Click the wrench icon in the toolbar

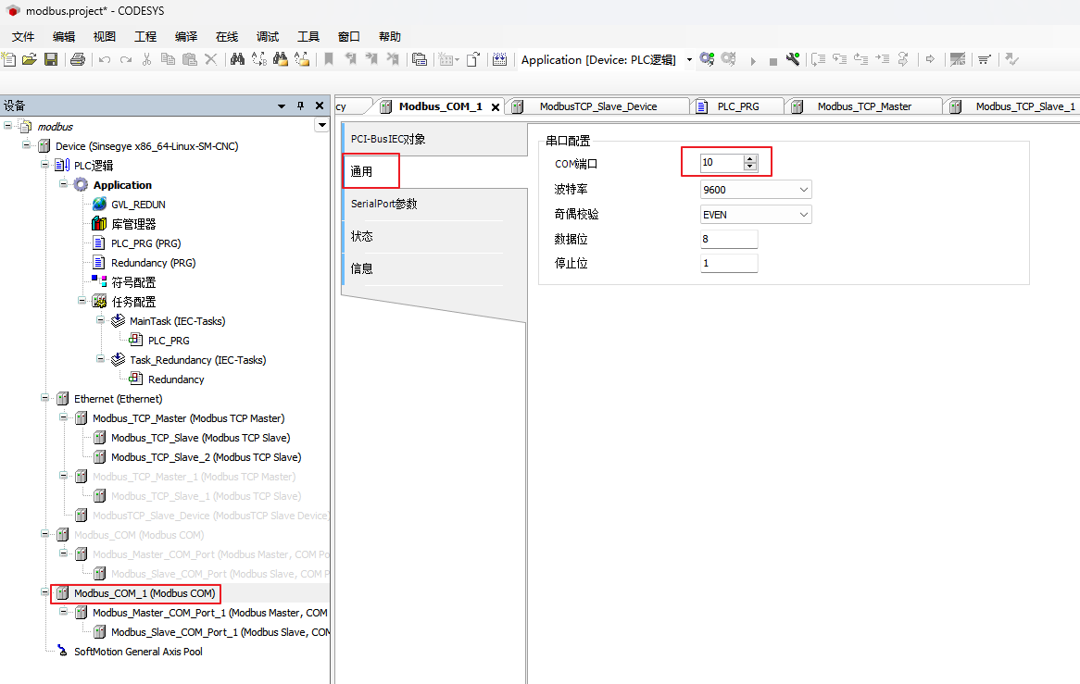click(793, 59)
